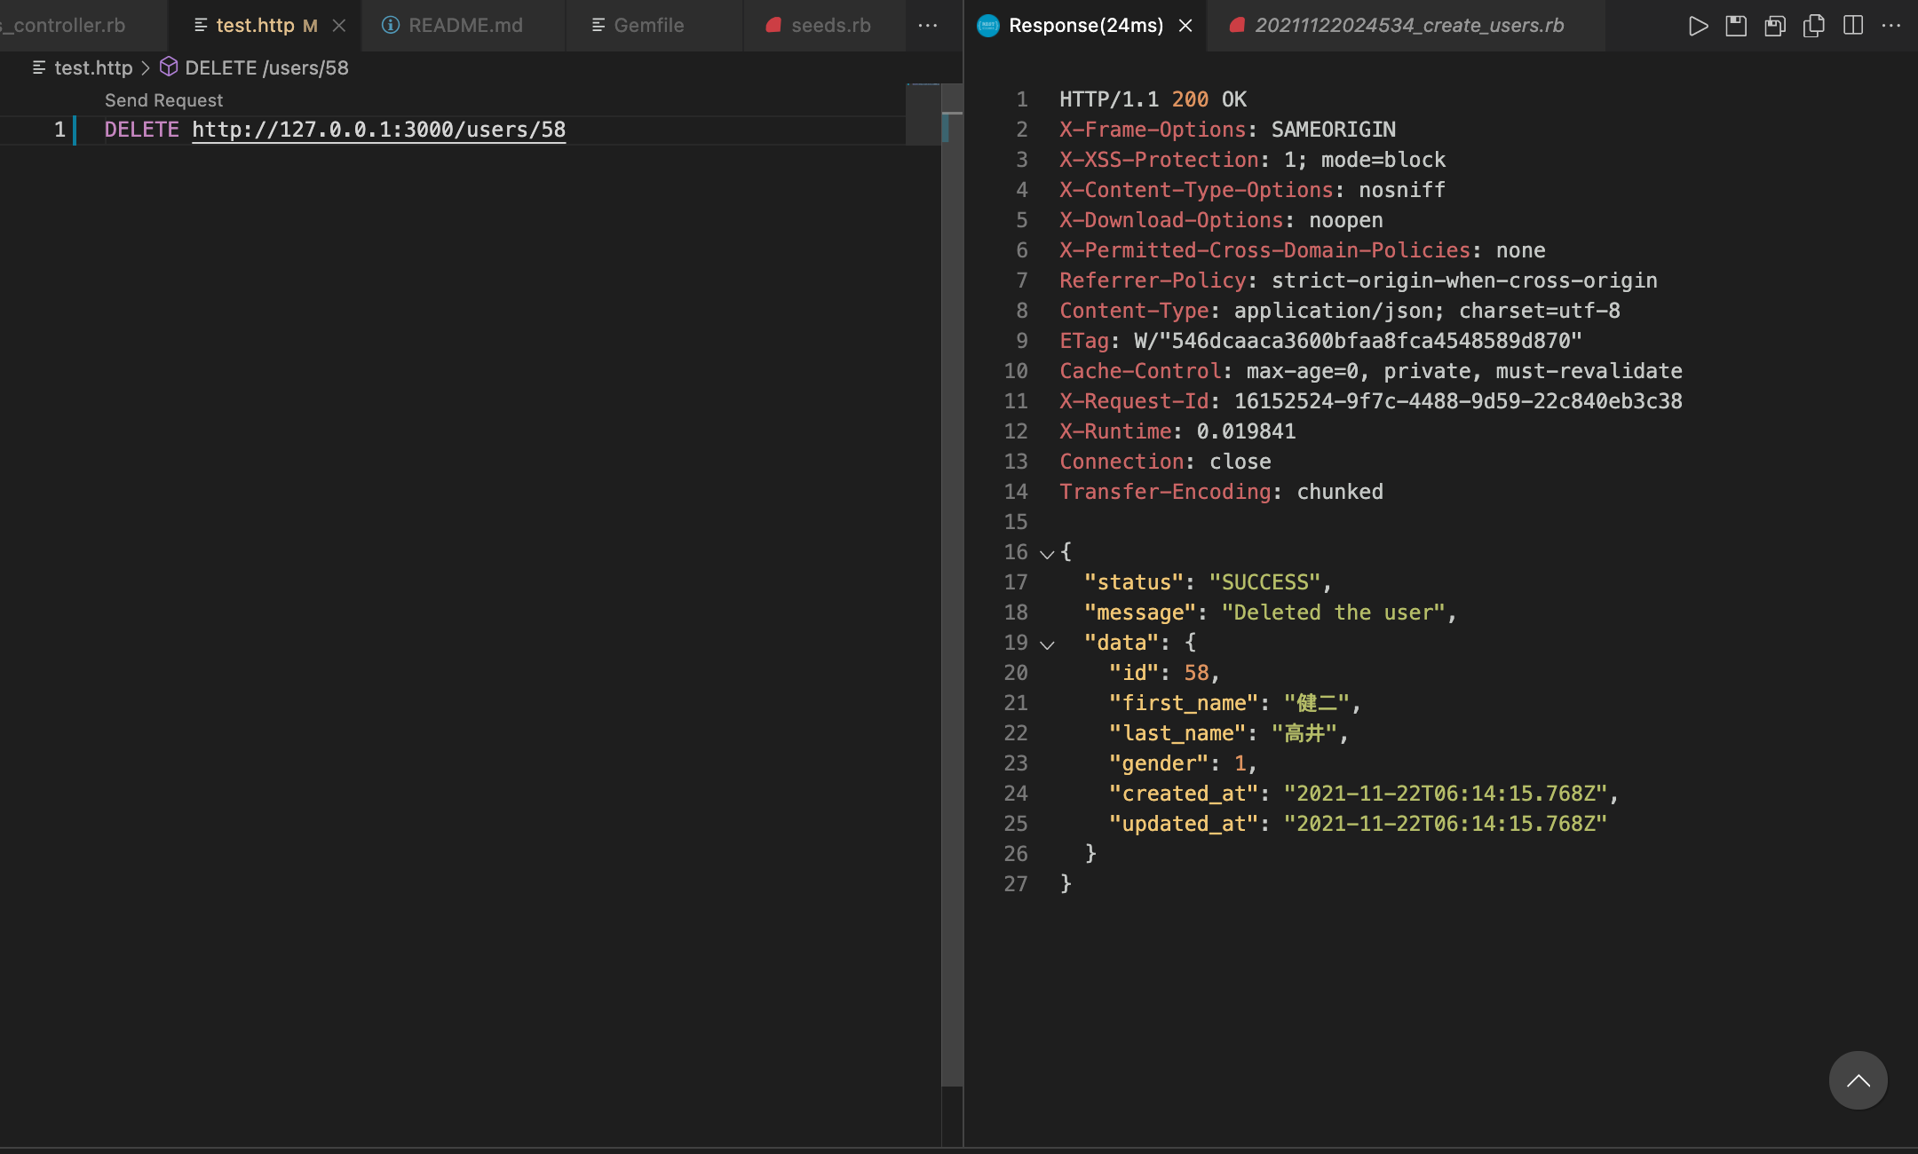Open left editor tab overflow menu
Viewport: 1918px width, 1154px height.
(928, 26)
